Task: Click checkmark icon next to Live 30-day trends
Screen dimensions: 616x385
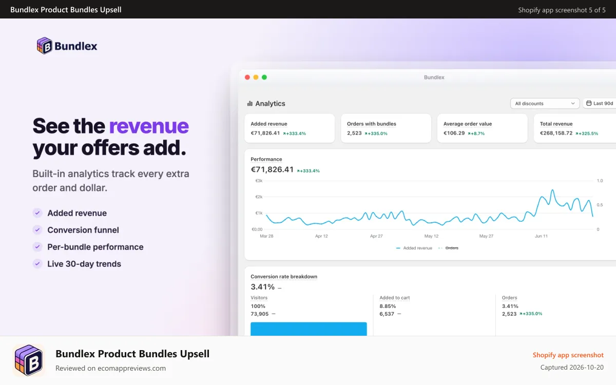Action: (37, 264)
